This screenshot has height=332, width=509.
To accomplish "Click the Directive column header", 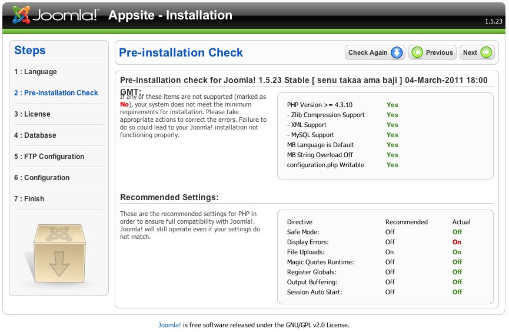I will [x=300, y=222].
